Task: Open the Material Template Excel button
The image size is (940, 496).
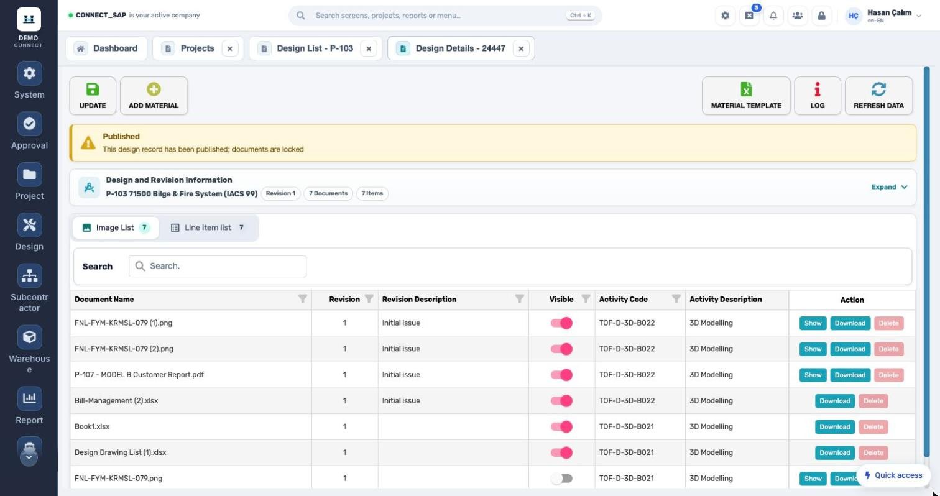Action: click(746, 96)
